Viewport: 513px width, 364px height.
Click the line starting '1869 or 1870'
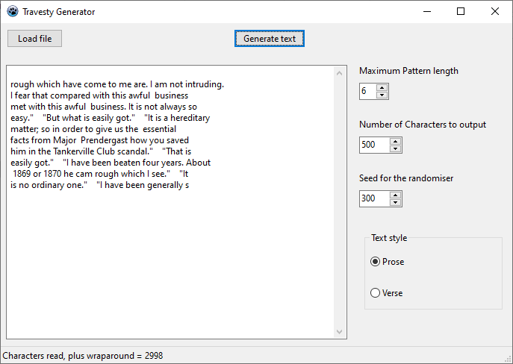101,174
